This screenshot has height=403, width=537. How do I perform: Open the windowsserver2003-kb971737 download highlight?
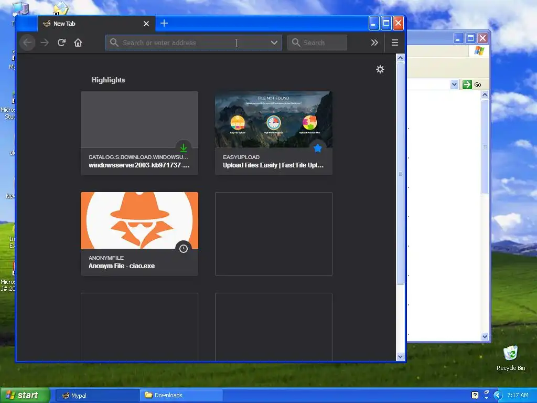click(139, 133)
